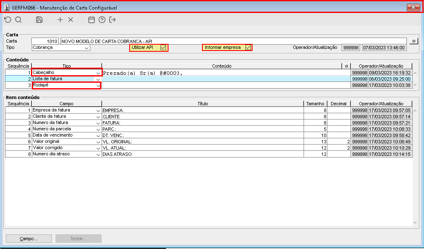Click the 'DIAS ATRASO:' title cell
The image size is (424, 249).
(x=203, y=154)
